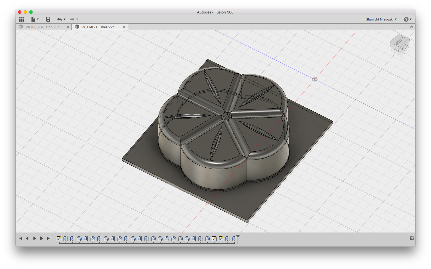Open the File menu icon

click(33, 19)
